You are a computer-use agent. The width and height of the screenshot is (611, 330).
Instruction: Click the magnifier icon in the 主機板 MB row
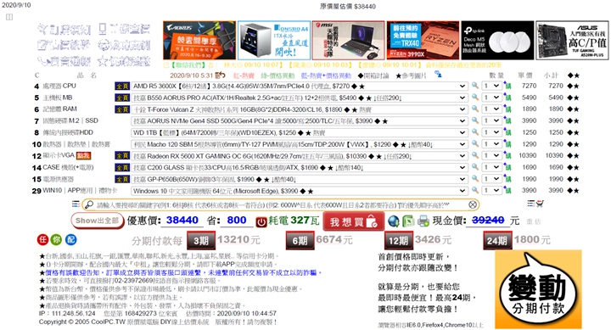474,97
